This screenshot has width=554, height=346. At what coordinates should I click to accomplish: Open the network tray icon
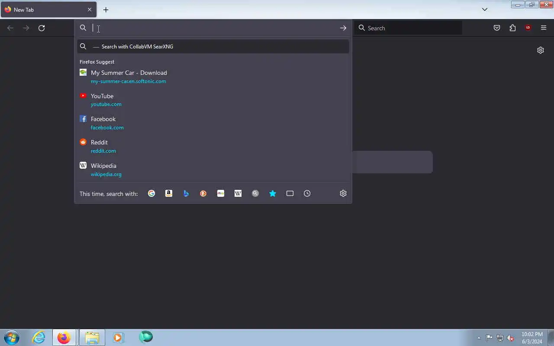coord(500,338)
